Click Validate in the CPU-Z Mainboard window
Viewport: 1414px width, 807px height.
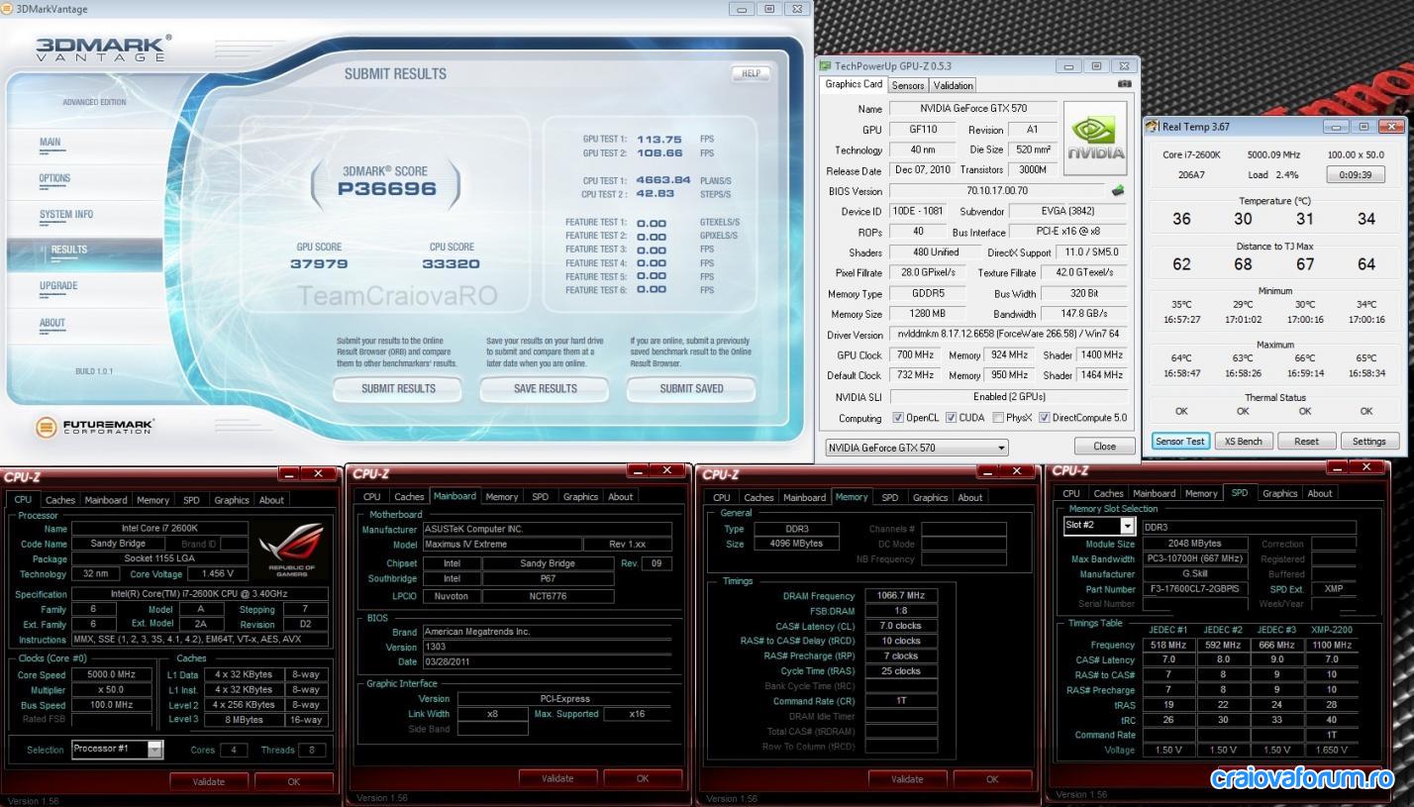(x=557, y=778)
